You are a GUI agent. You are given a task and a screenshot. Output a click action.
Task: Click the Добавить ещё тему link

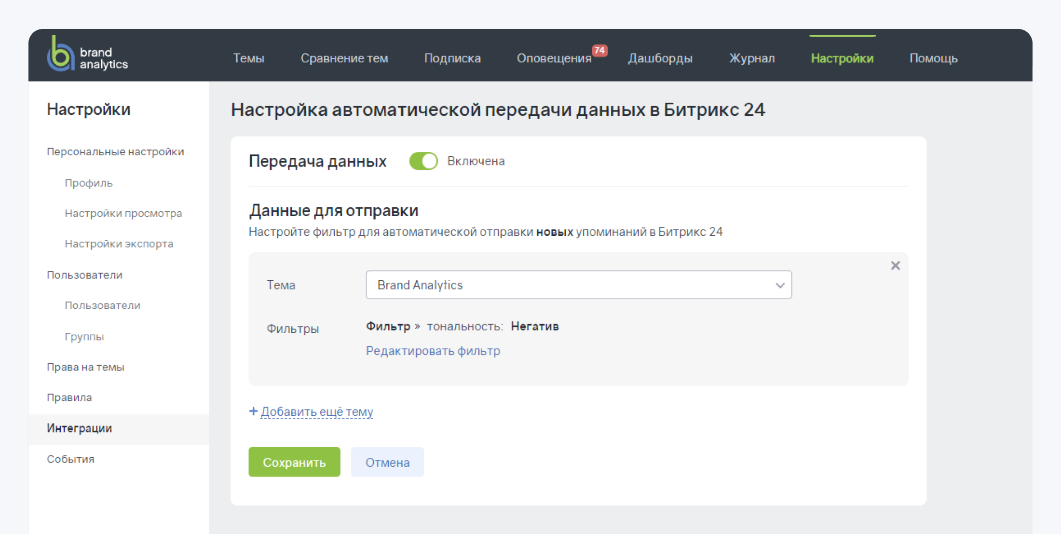tap(317, 411)
